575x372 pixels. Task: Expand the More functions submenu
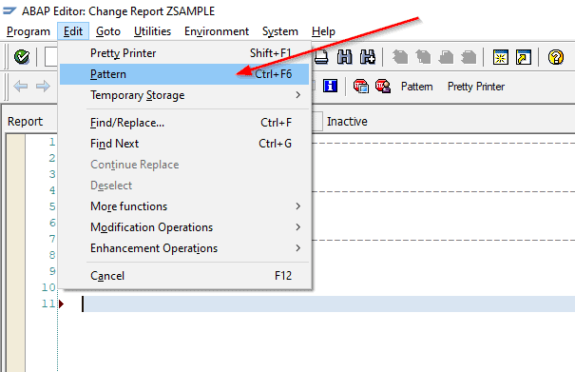point(185,206)
